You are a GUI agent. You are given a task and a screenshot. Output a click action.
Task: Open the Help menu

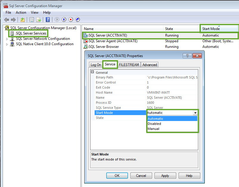point(47,12)
